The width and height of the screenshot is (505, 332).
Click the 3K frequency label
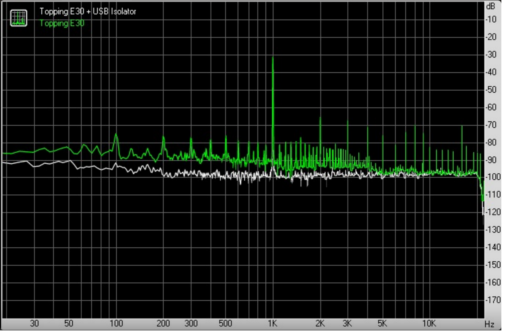pos(348,324)
